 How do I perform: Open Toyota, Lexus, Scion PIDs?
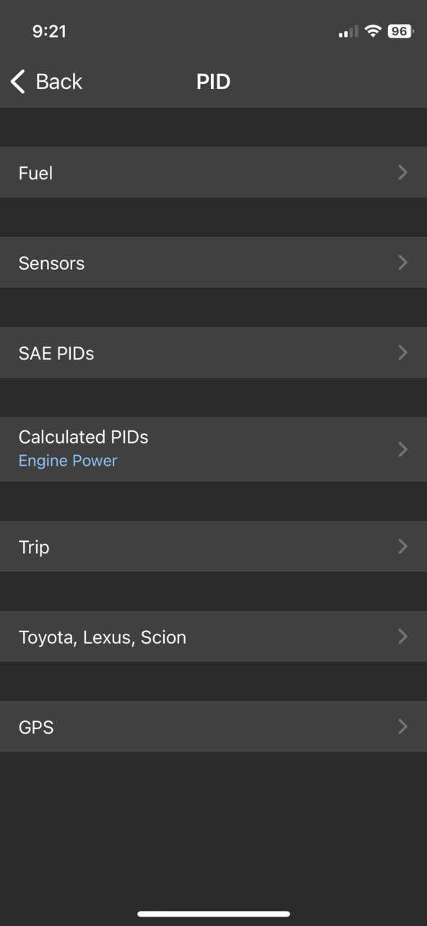[213, 637]
